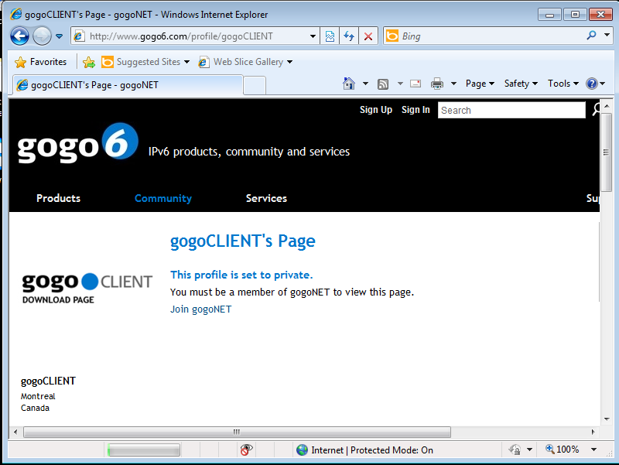This screenshot has width=619, height=465.
Task: Open Web Slice Gallery dropdown
Action: (245, 62)
